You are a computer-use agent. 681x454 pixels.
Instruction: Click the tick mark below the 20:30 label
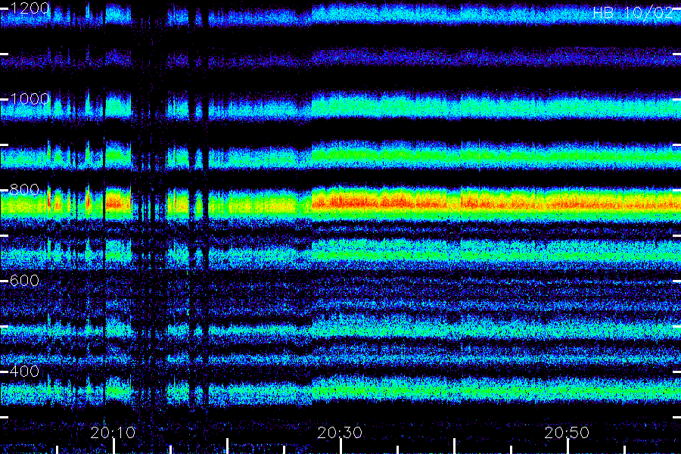pos(341,446)
